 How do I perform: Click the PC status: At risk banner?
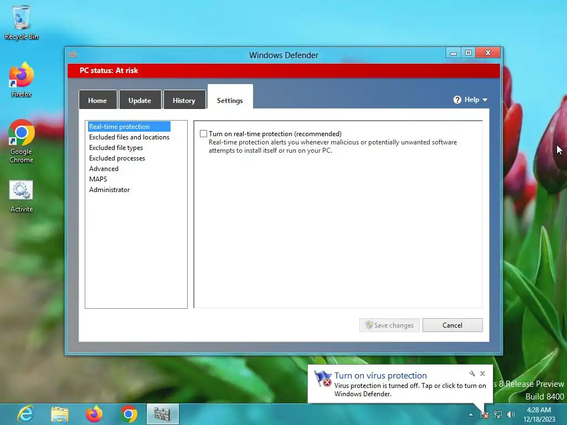tap(284, 70)
